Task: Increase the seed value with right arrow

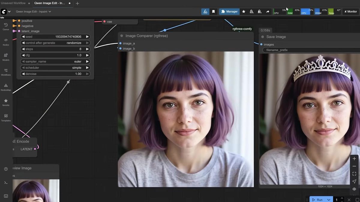Action: pos(87,37)
